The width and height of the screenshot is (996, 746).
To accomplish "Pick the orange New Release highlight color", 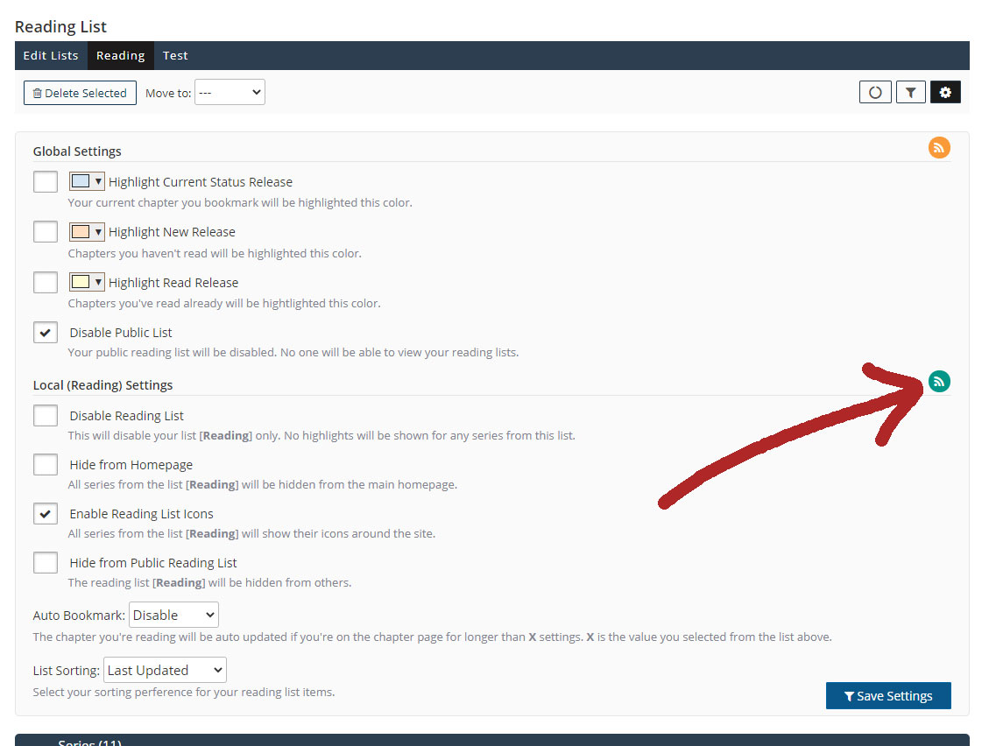I will coord(87,232).
